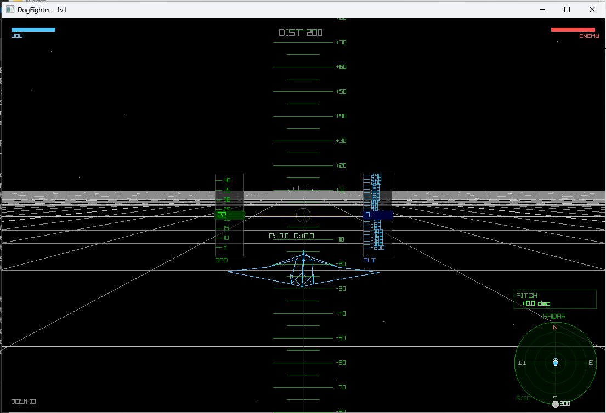This screenshot has width=606, height=413.
Task: Click the +0.0 deg pitch value
Action: 536,304
